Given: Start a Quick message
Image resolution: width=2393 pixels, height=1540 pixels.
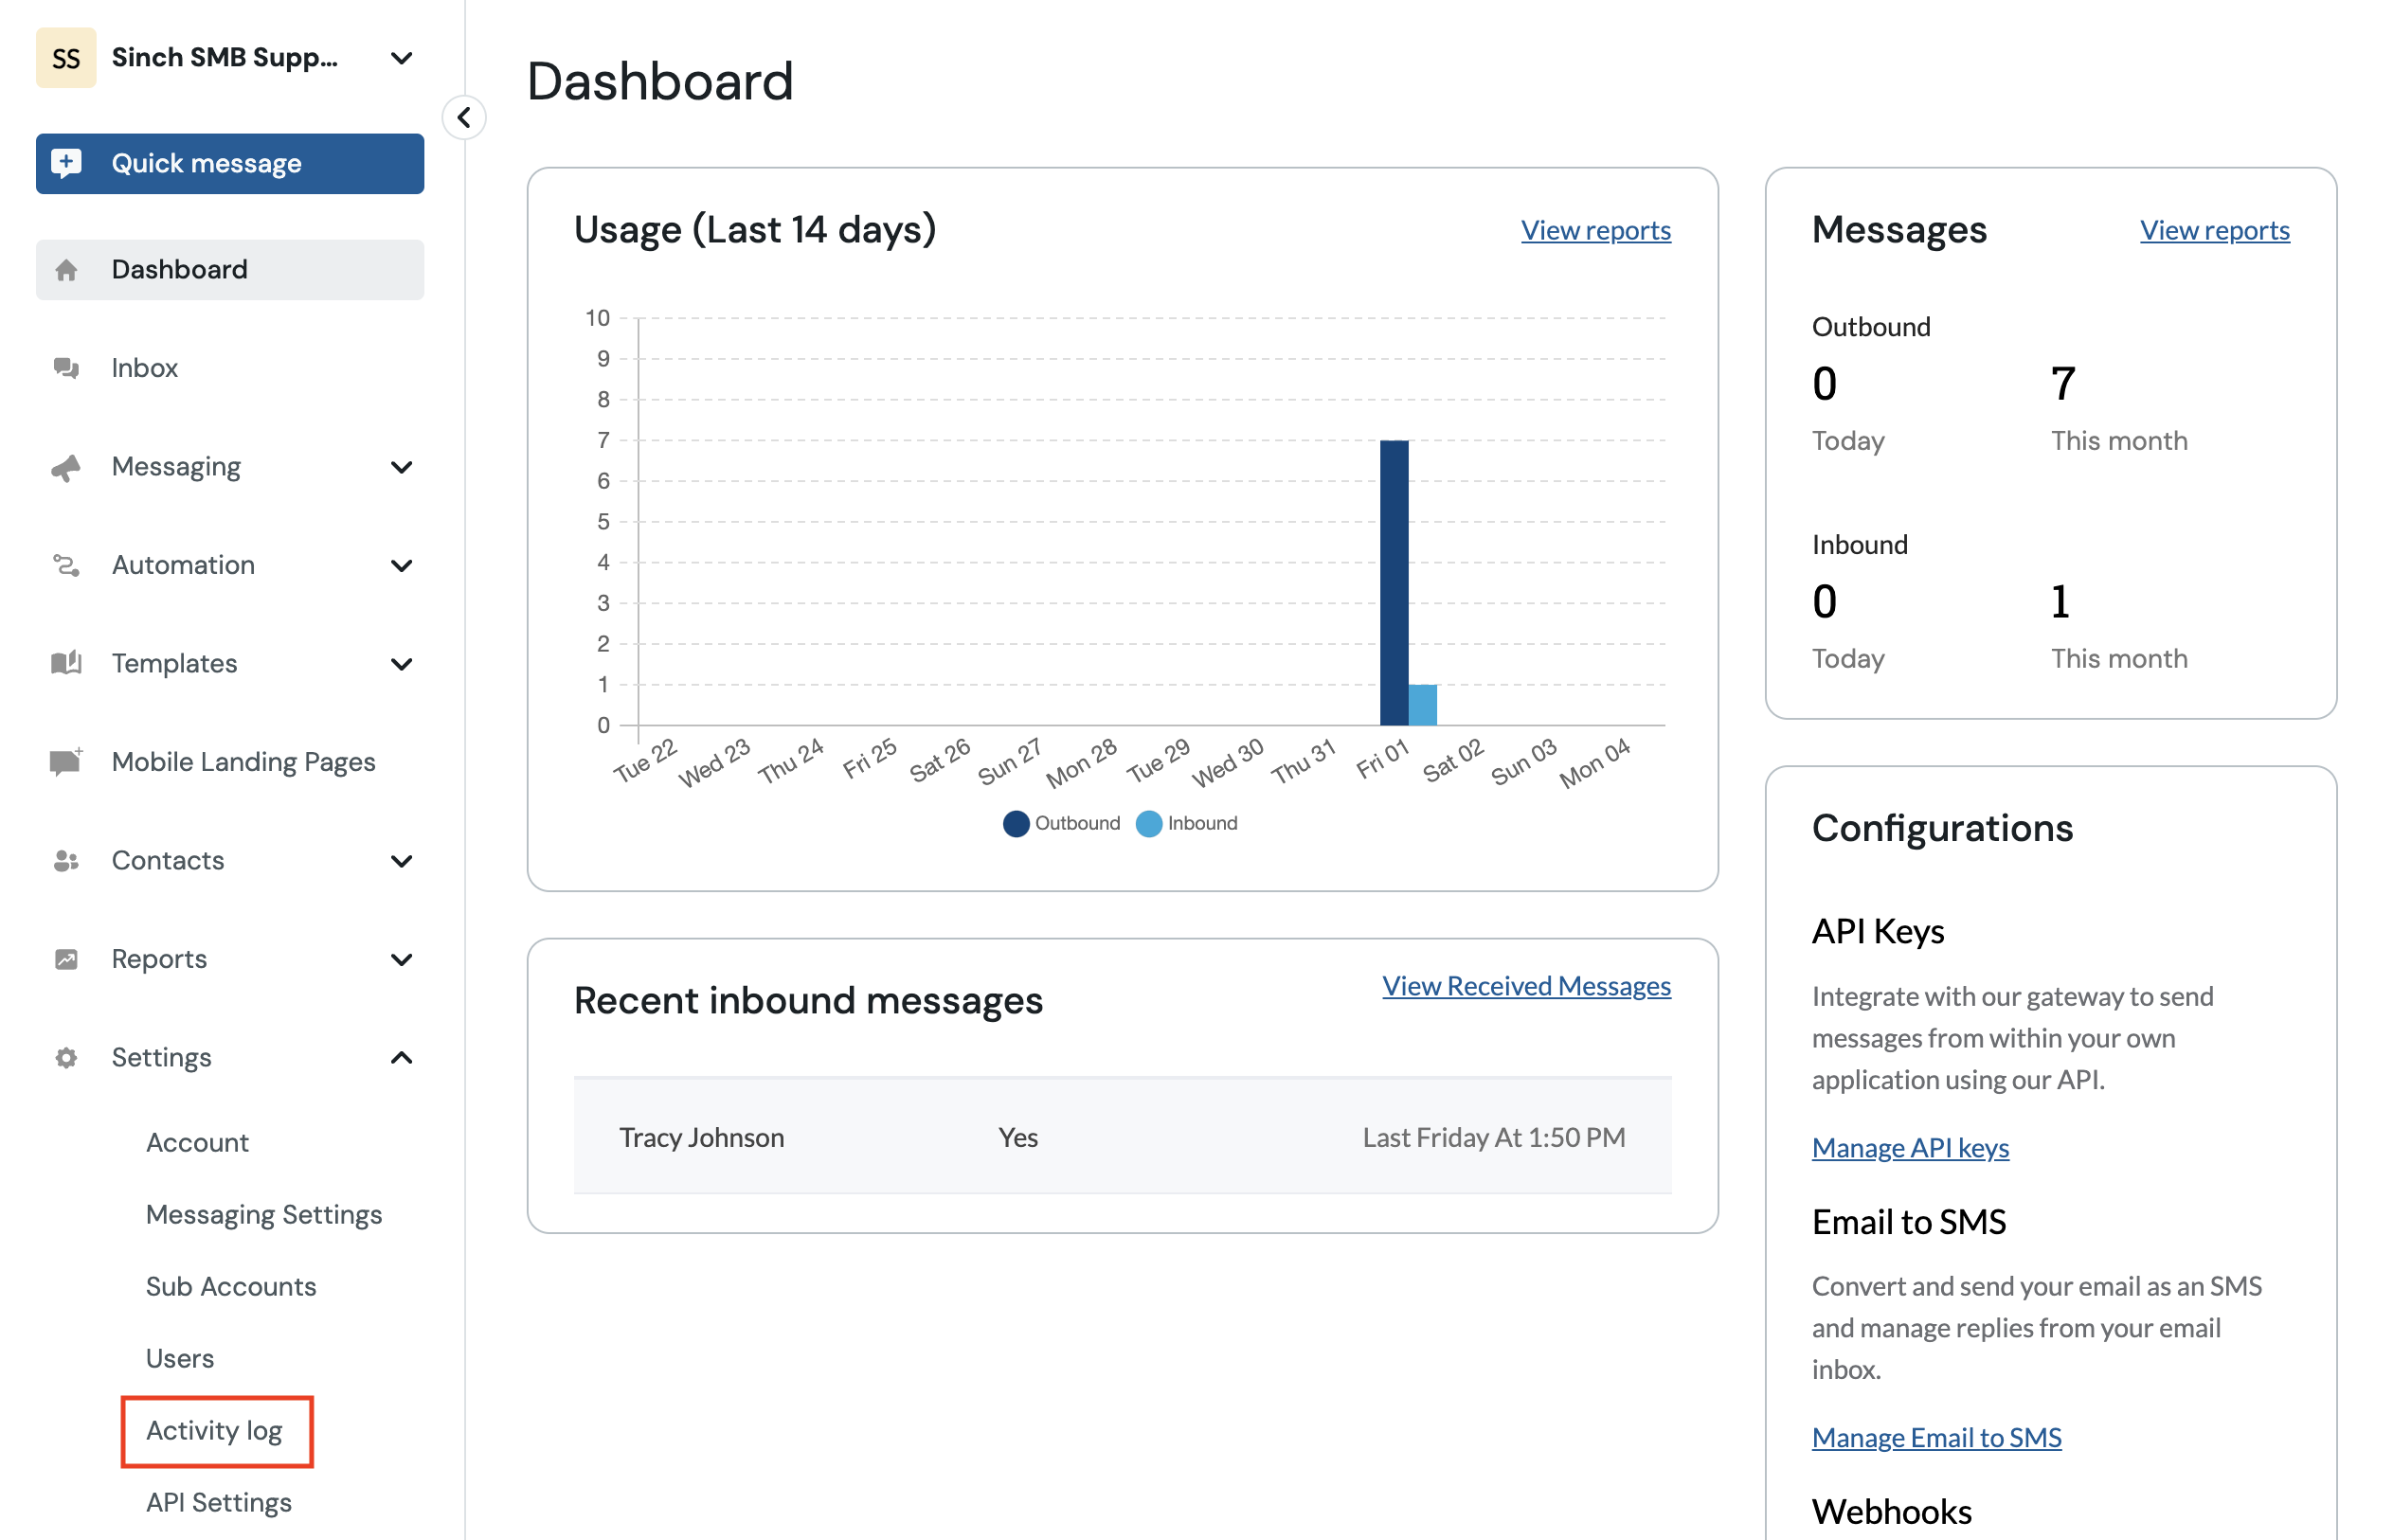Looking at the screenshot, I should [230, 163].
